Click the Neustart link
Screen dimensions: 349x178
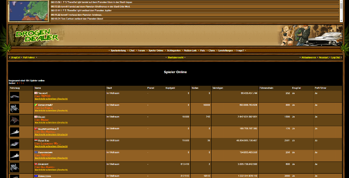click(324, 57)
